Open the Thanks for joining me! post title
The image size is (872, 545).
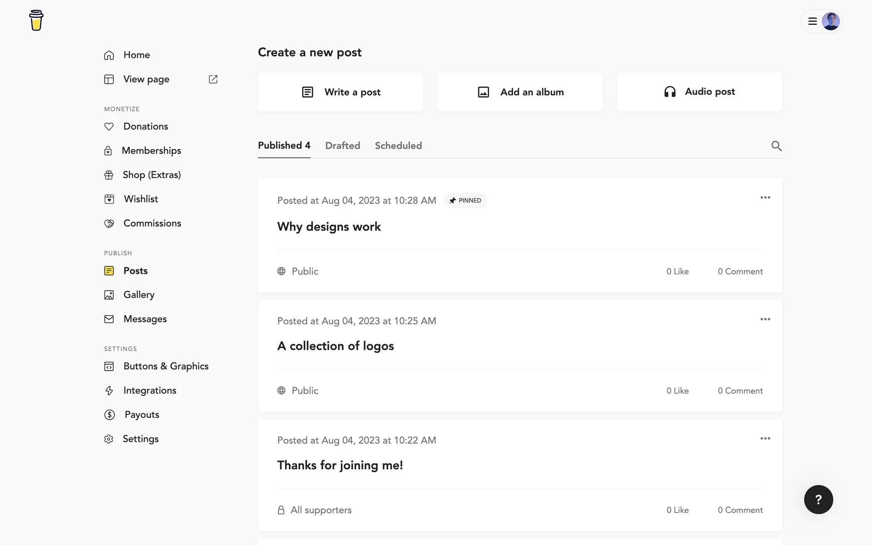[x=340, y=466]
